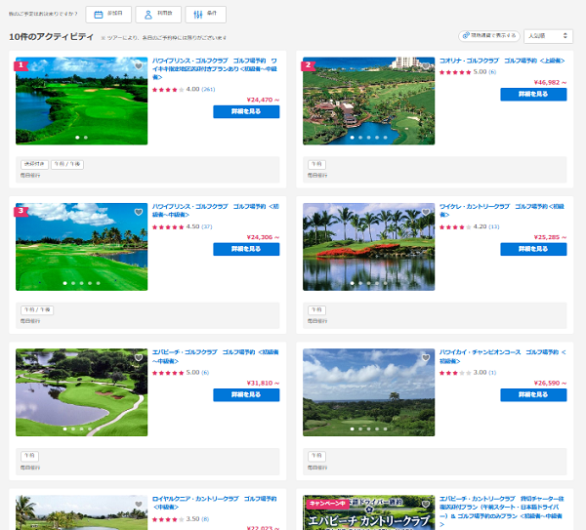View details for コオリナ ¥46,982 plan
The width and height of the screenshot is (586, 530).
(x=533, y=94)
